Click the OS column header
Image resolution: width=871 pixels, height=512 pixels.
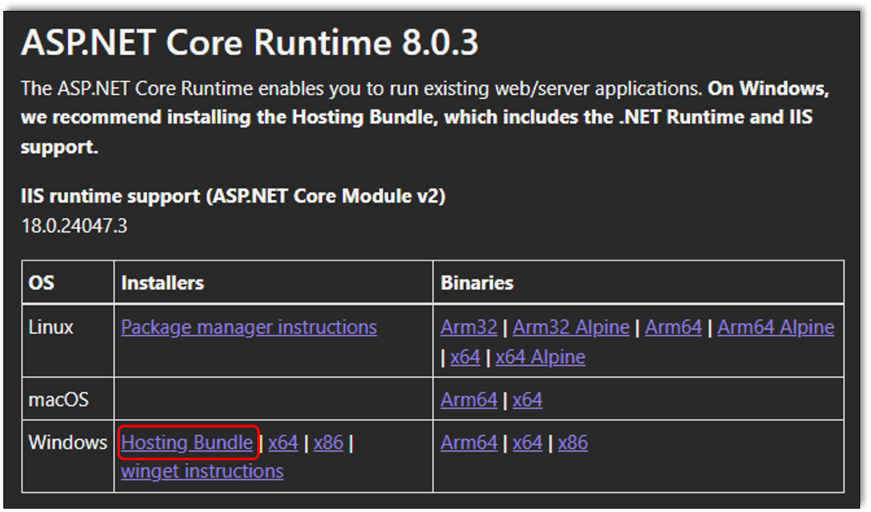41,283
